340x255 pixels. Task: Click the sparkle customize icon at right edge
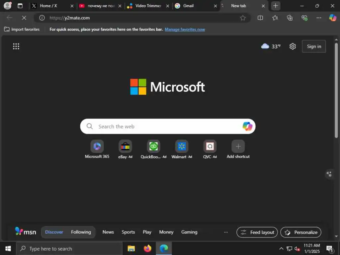329,174
